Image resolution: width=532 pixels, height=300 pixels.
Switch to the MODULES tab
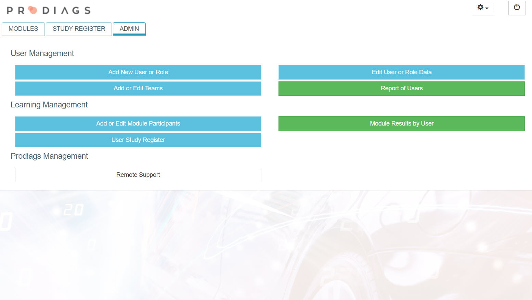[23, 29]
